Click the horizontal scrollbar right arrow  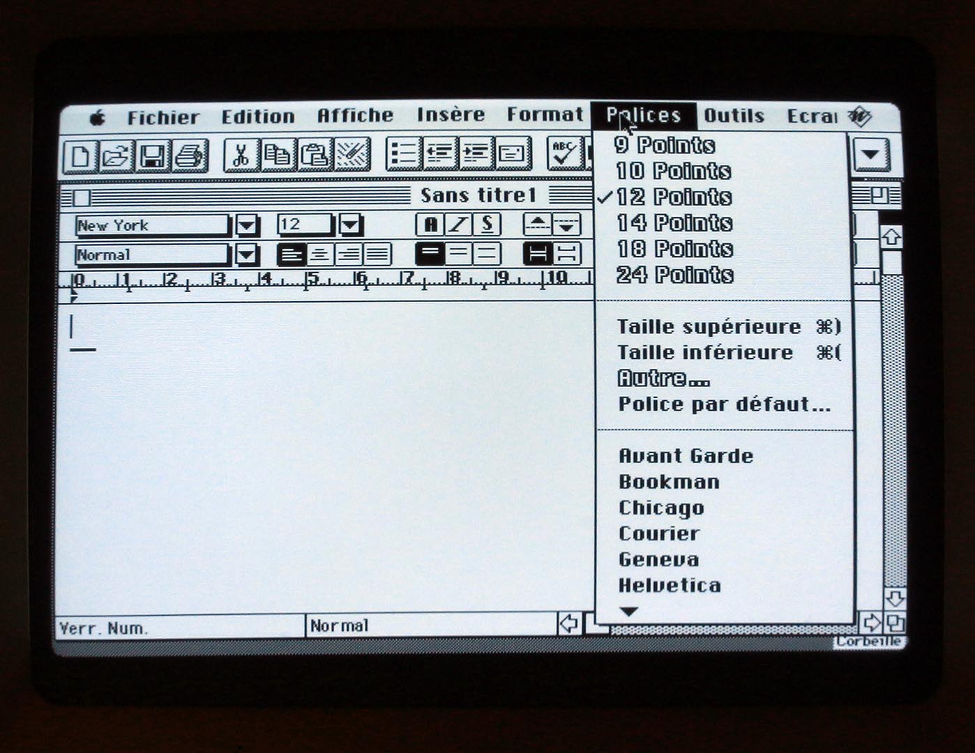pos(872,622)
